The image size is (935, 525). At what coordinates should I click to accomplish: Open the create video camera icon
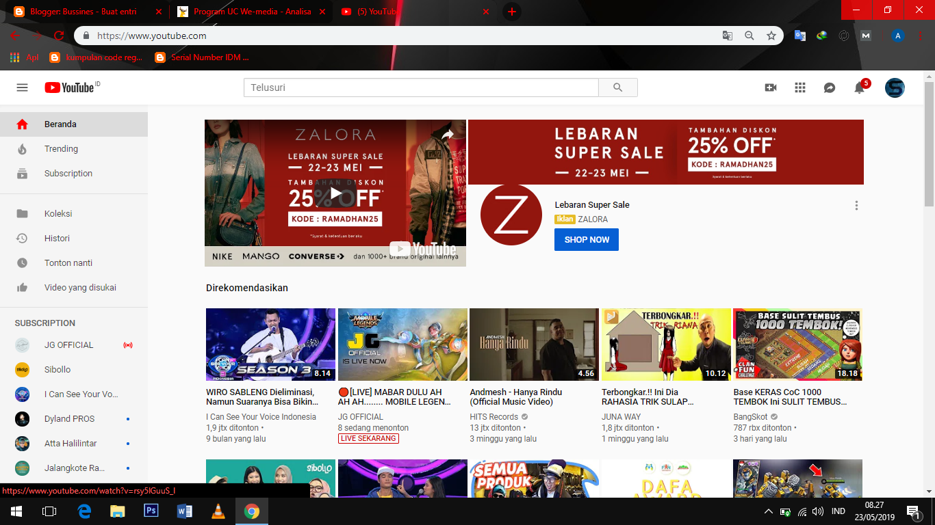pos(771,87)
